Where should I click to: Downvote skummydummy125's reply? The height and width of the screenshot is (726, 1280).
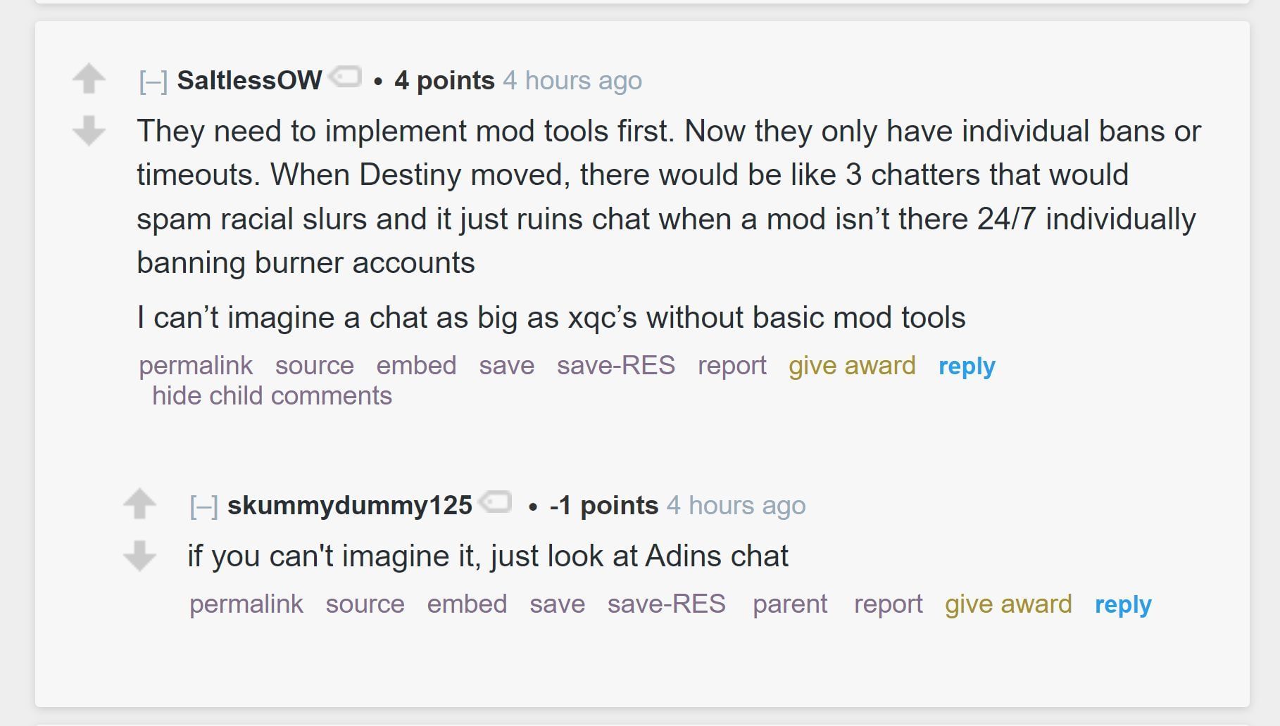point(139,556)
